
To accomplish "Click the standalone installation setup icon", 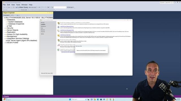I will coord(59,23).
